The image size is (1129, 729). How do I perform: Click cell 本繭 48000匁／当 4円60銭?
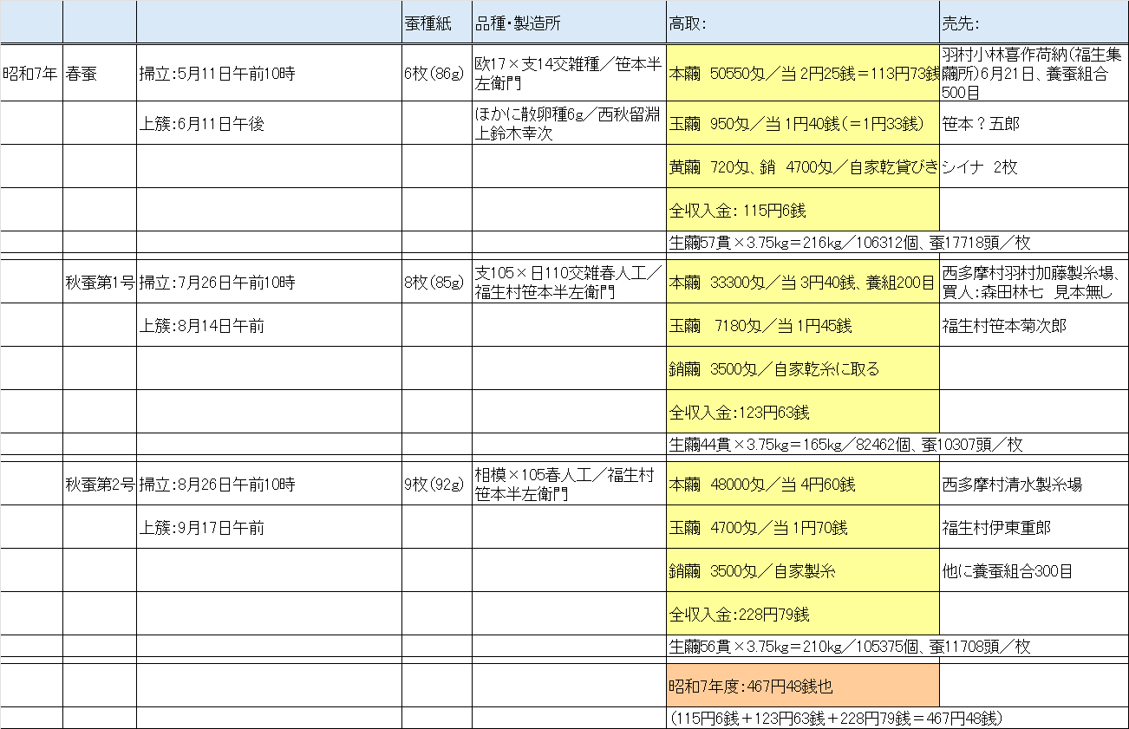[x=803, y=484]
